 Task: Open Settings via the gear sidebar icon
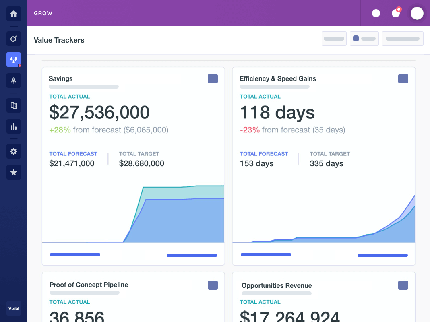pyautogui.click(x=13, y=151)
